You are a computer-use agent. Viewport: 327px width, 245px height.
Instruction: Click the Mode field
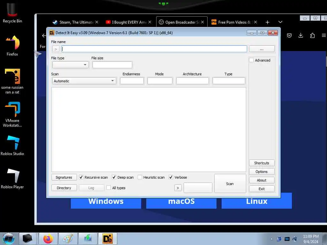(160, 81)
